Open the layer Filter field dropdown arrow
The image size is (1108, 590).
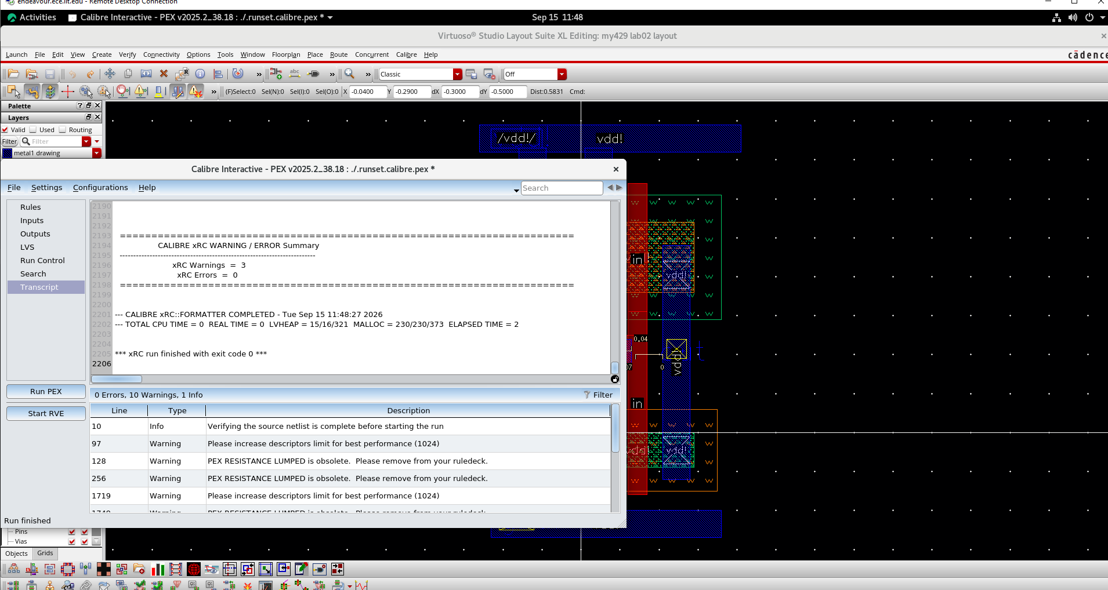[x=86, y=141]
